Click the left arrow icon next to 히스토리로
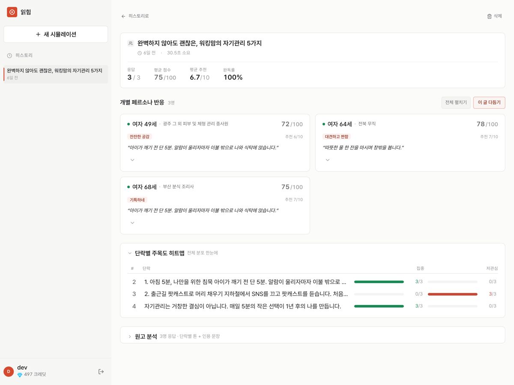Screen dimensions: 514x385 pyautogui.click(x=123, y=16)
